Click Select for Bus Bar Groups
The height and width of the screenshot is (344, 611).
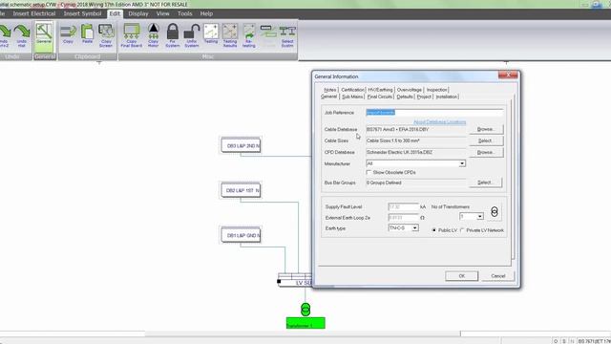click(486, 183)
